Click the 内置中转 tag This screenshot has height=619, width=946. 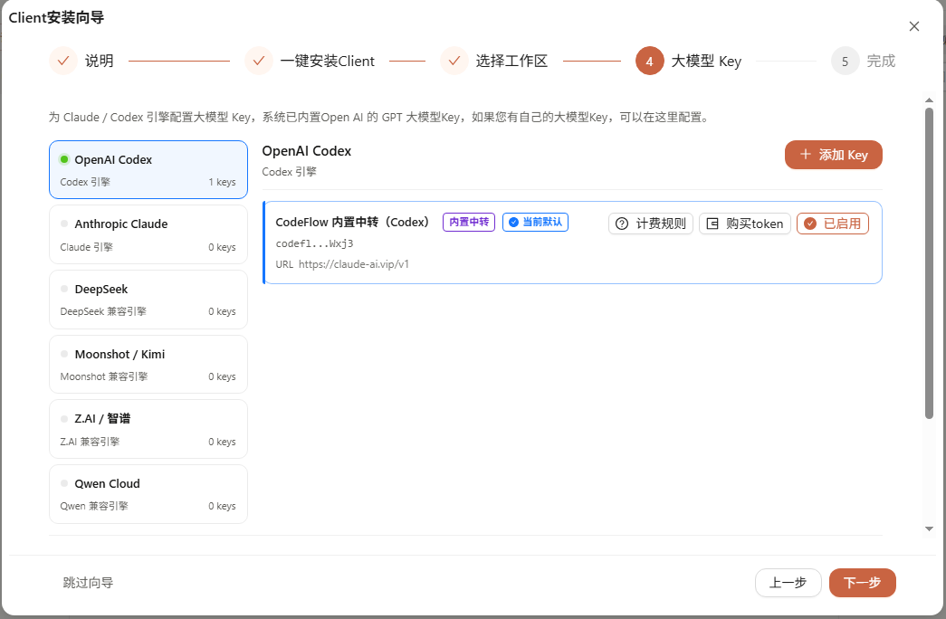pyautogui.click(x=469, y=222)
